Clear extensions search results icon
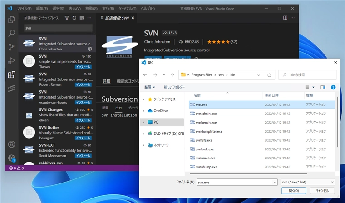The width and height of the screenshot is (345, 203). [x=82, y=18]
